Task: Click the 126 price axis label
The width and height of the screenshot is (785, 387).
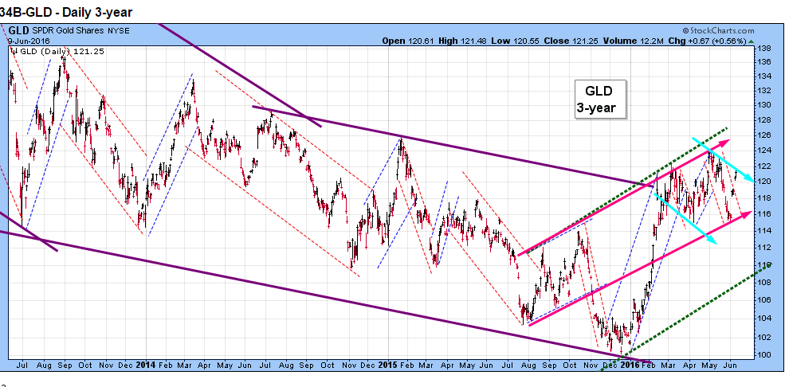Action: 763,135
